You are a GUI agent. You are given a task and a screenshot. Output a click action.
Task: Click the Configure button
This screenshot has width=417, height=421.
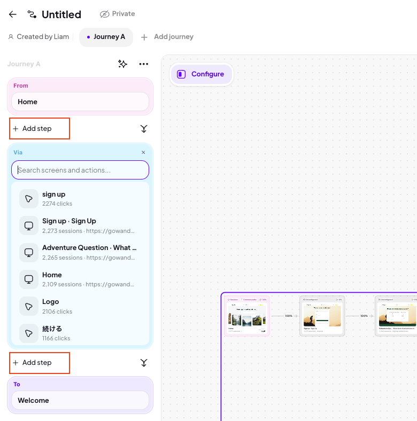tap(201, 74)
